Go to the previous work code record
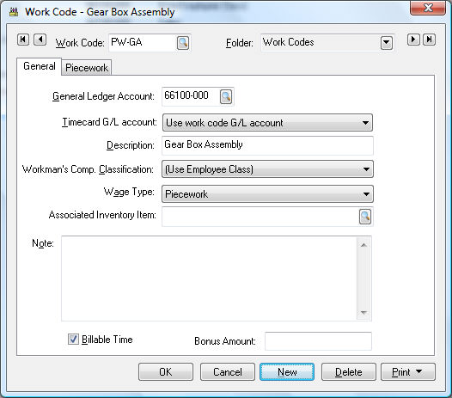The height and width of the screenshot is (398, 452). pos(40,40)
